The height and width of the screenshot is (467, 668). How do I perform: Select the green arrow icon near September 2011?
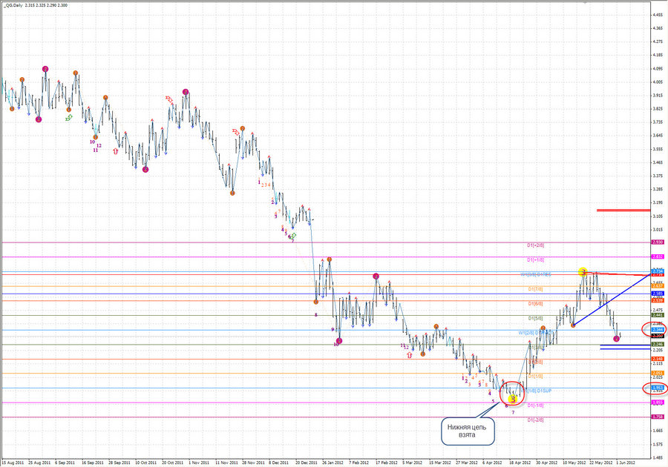68,118
